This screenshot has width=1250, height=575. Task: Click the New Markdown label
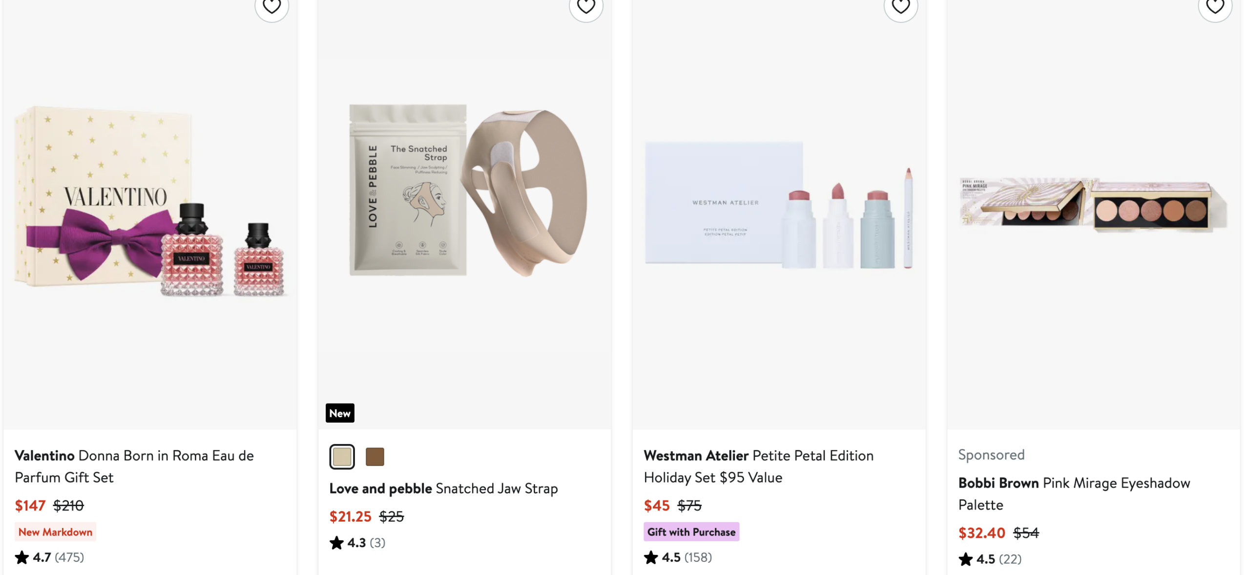55,532
